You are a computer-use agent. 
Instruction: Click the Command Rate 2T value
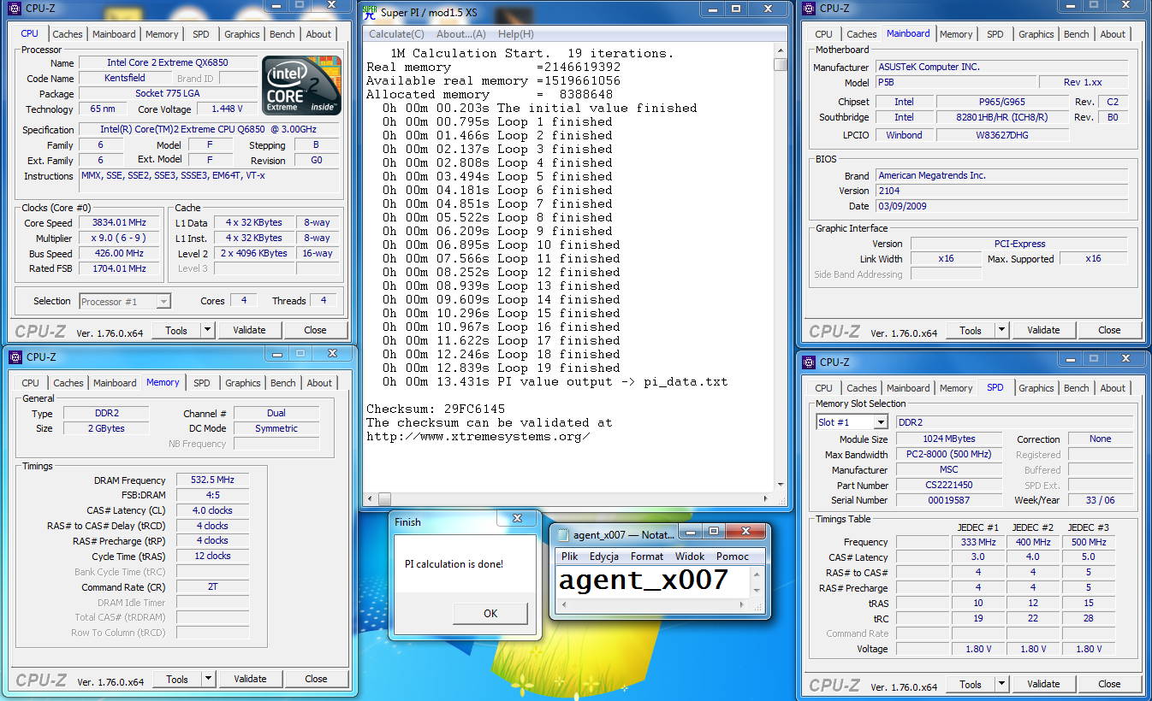click(x=213, y=587)
